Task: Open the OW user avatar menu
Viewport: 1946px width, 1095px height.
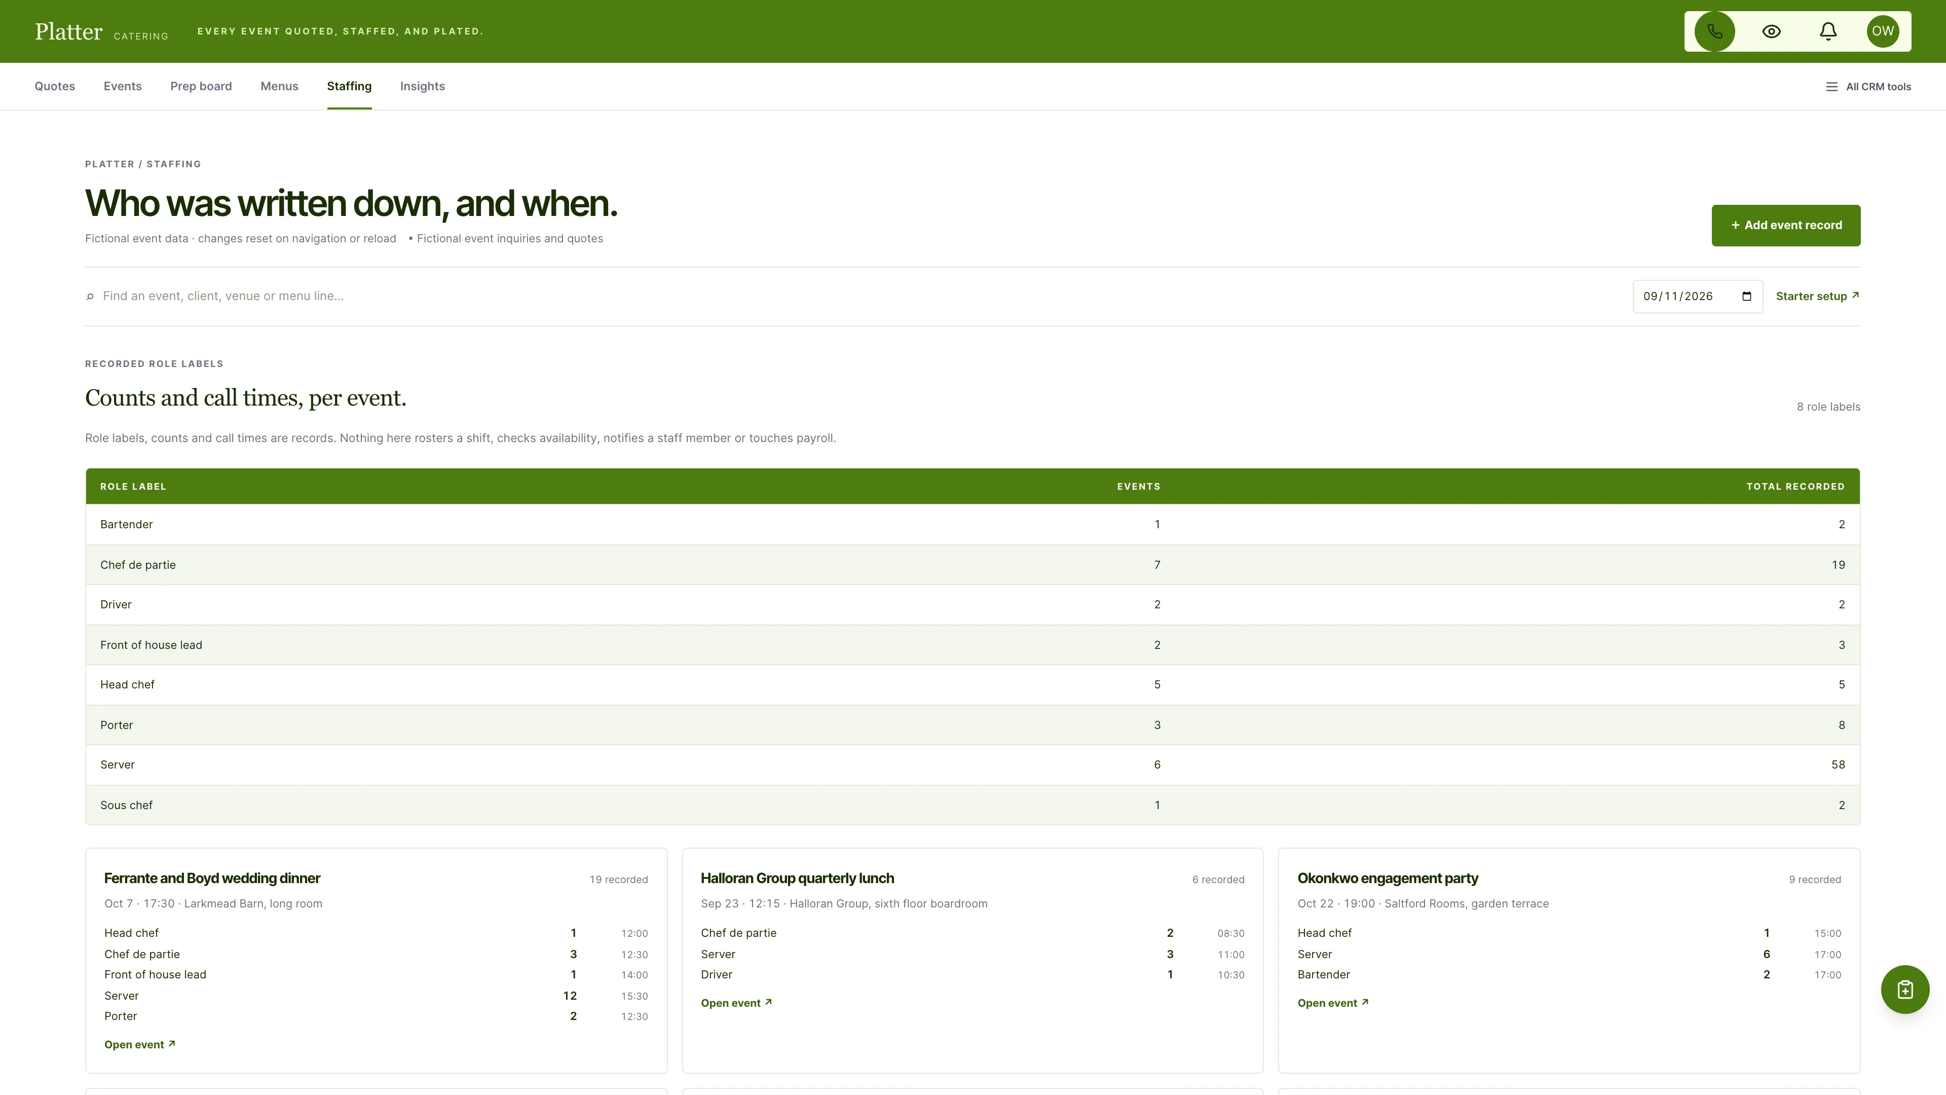Action: (1883, 31)
